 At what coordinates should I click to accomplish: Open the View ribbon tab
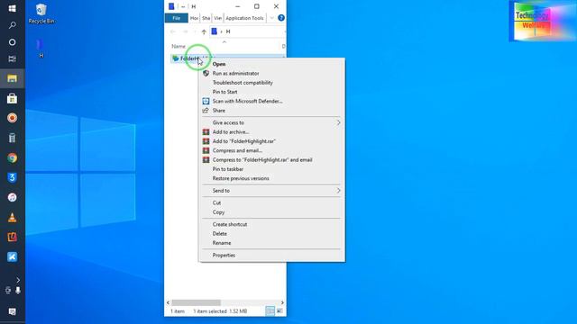(218, 18)
